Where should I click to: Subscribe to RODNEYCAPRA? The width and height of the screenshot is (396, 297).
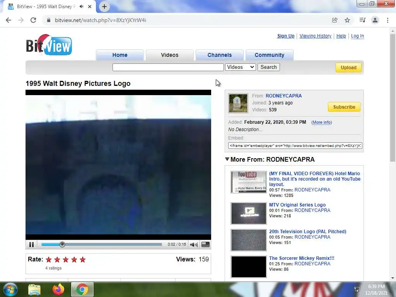point(344,107)
